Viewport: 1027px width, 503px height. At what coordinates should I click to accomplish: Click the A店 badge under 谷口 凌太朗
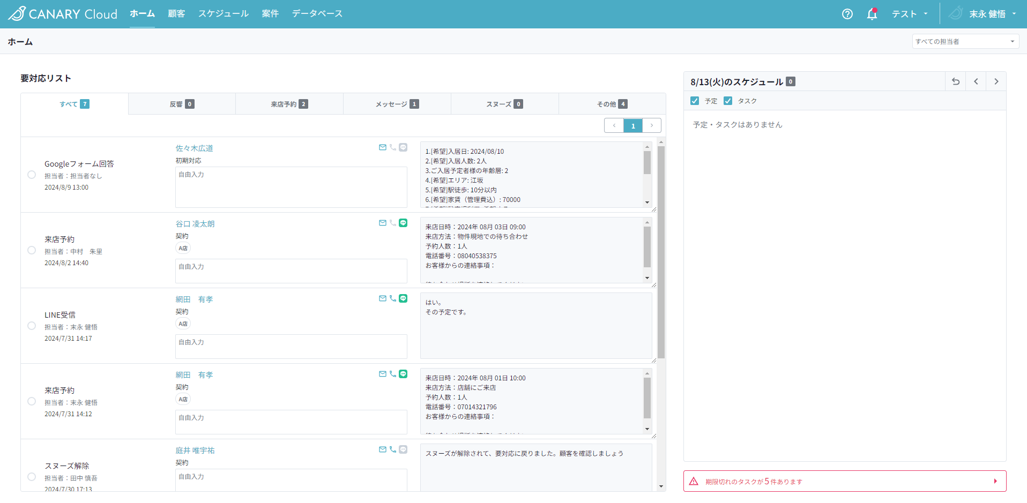183,248
